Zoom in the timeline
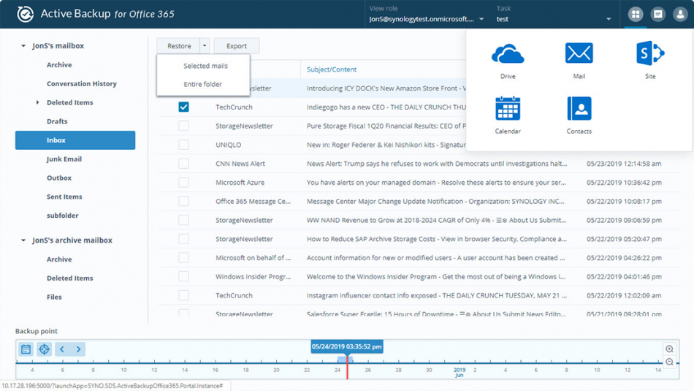 670,349
